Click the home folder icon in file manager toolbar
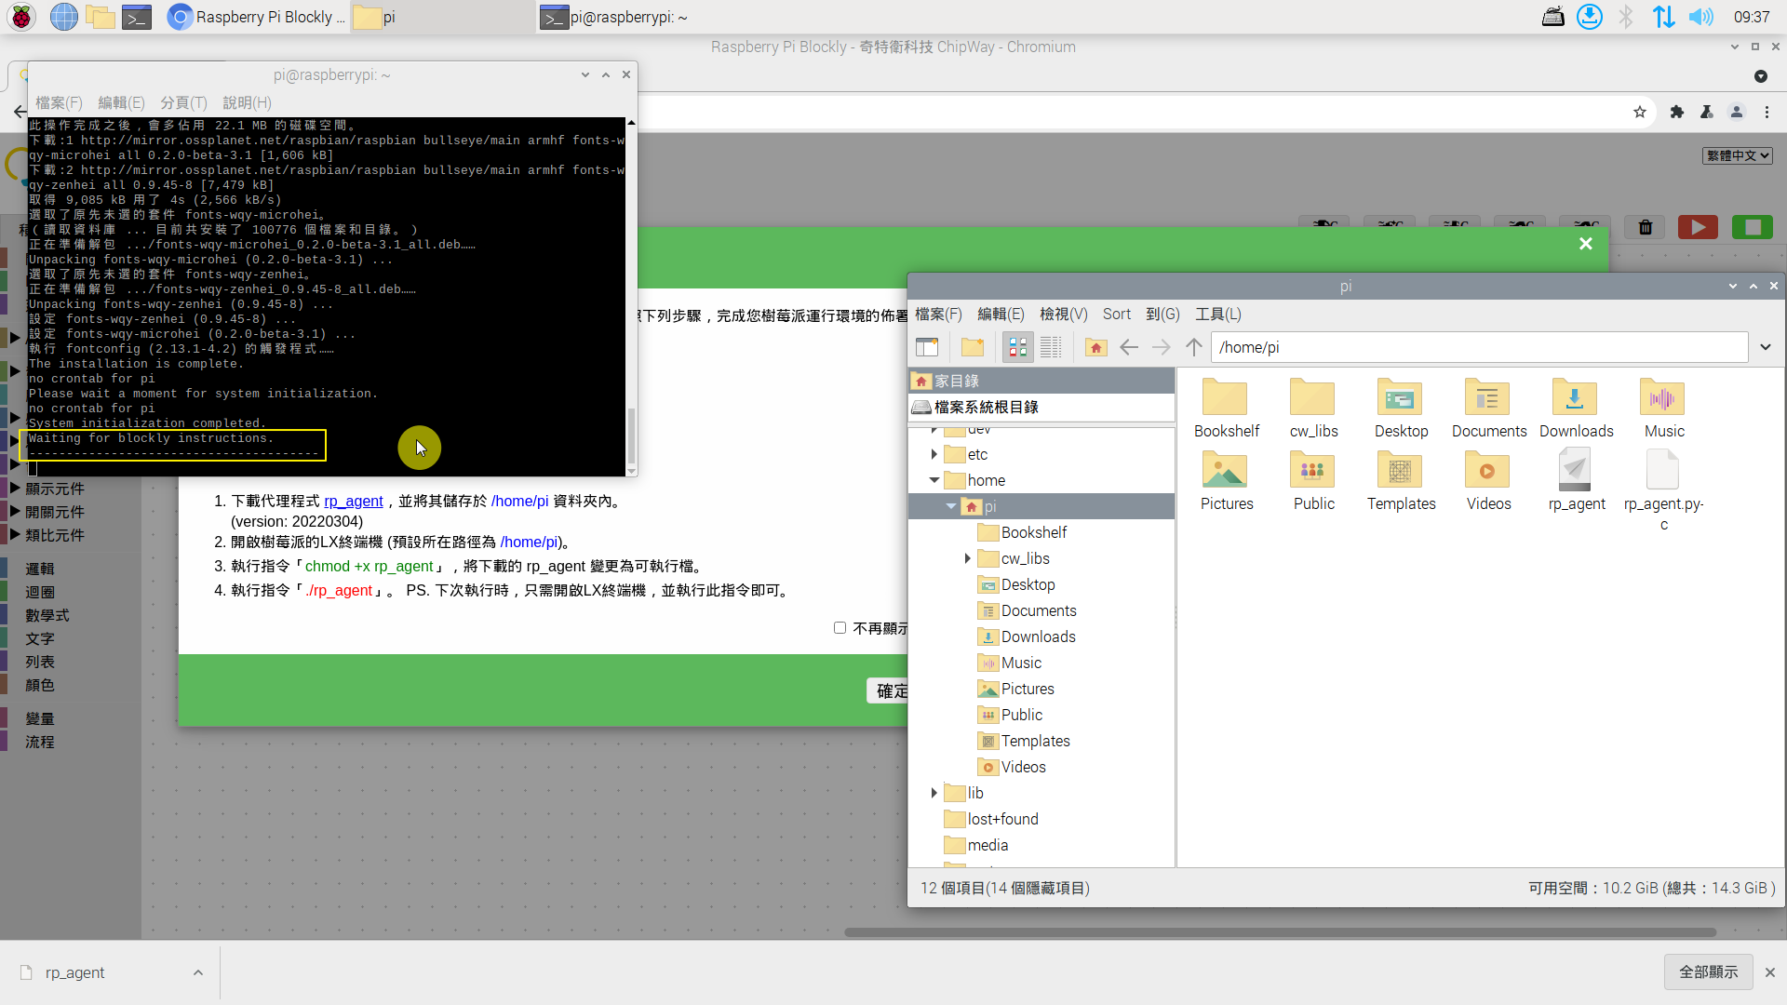Image resolution: width=1787 pixels, height=1005 pixels. (x=1095, y=347)
